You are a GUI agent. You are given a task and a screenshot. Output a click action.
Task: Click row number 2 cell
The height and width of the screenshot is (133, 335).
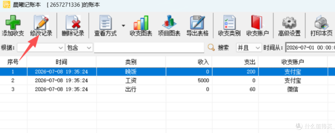tap(13, 81)
